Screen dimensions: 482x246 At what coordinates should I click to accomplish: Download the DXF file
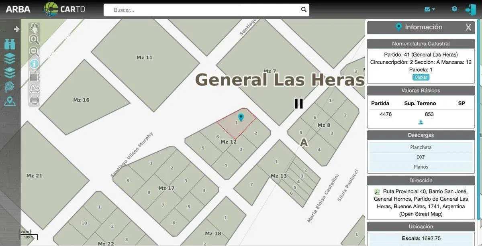[421, 157]
